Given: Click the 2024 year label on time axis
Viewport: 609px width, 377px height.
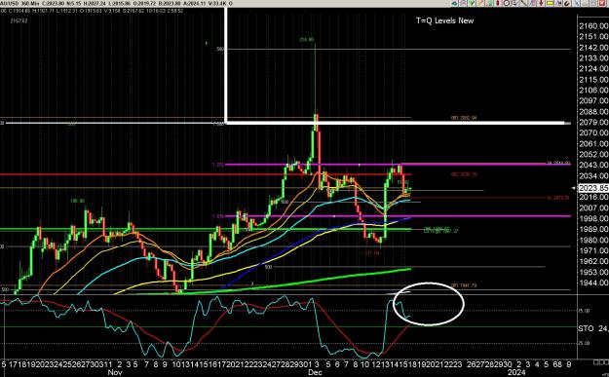Looking at the screenshot, I should pyautogui.click(x=517, y=372).
